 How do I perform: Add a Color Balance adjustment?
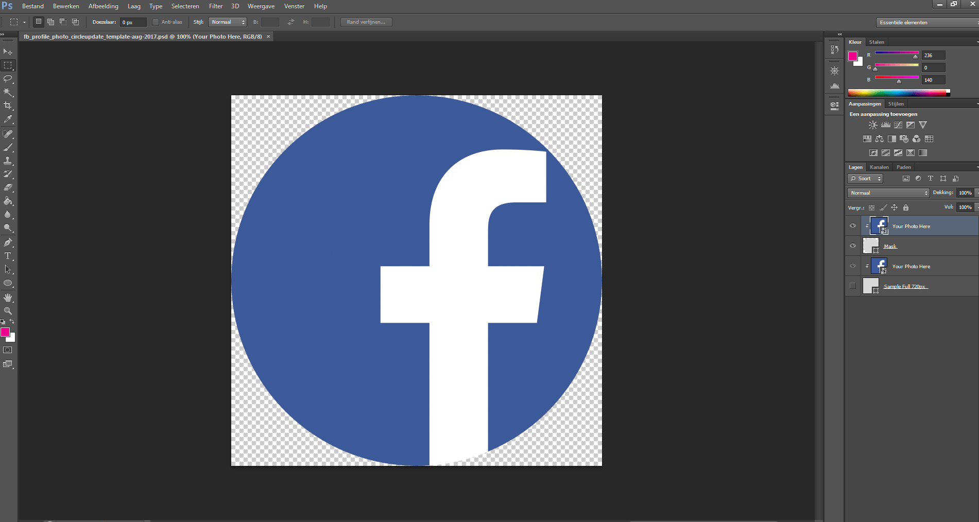tap(880, 139)
